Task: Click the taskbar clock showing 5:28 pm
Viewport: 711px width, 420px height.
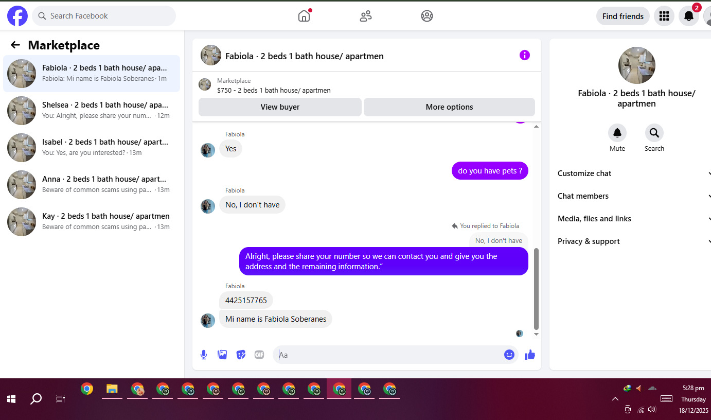Action: coord(694,388)
